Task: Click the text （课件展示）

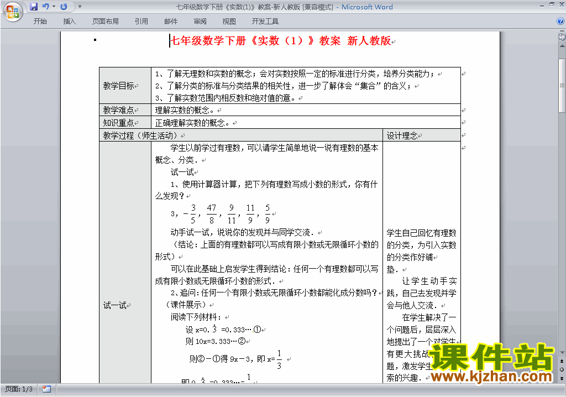Action: (x=186, y=305)
